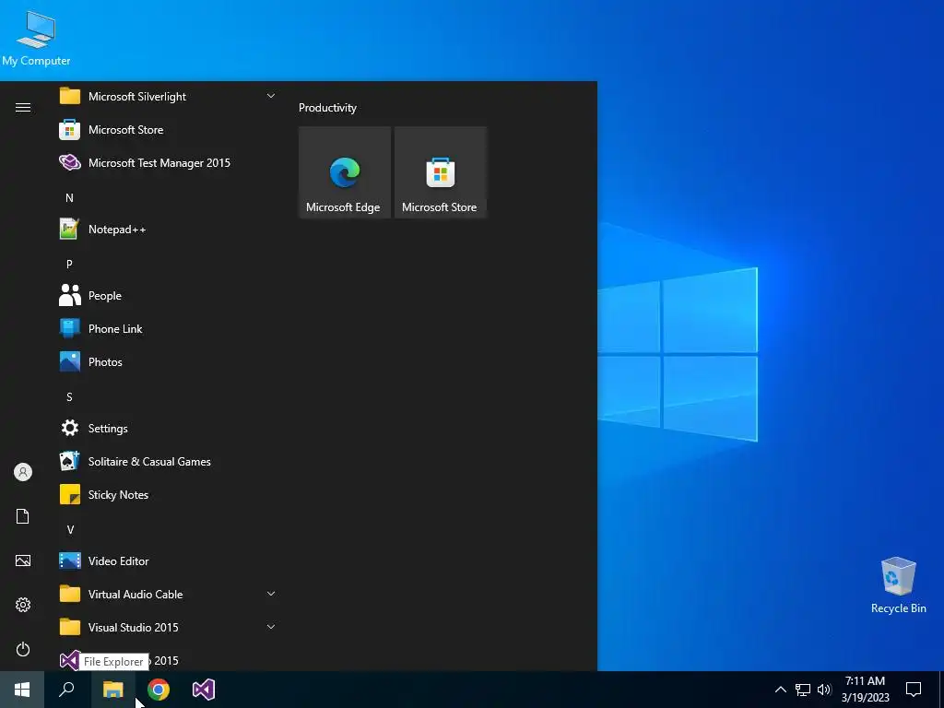This screenshot has width=944, height=708.
Task: Open Visual Studio from the taskbar
Action: [x=204, y=690]
